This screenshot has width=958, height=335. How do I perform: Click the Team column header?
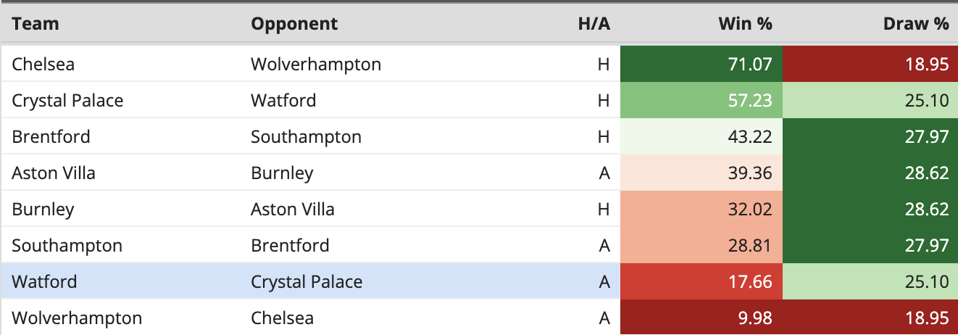pyautogui.click(x=36, y=23)
